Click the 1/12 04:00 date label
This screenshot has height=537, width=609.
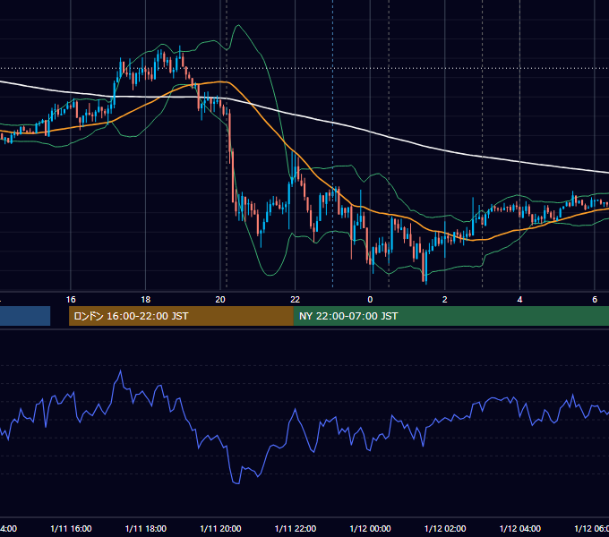click(520, 528)
